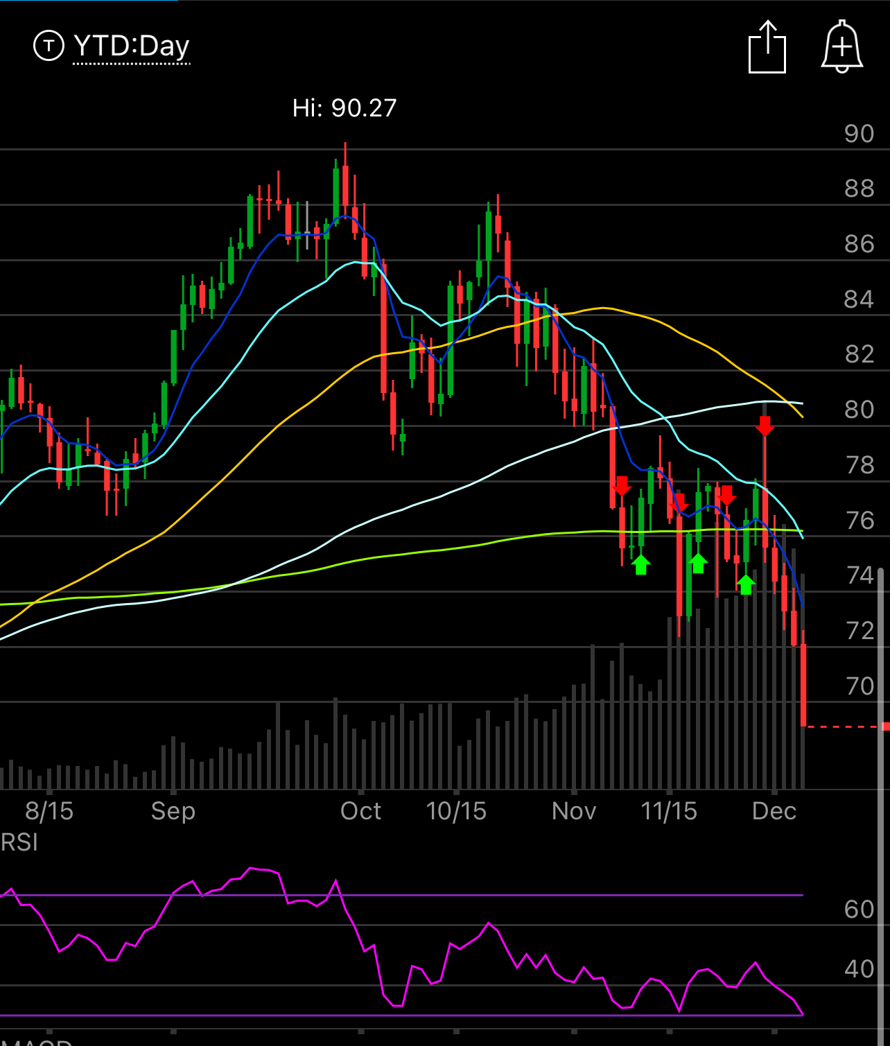Tap the 80 price axis label
This screenshot has width=890, height=1046.
(x=860, y=410)
